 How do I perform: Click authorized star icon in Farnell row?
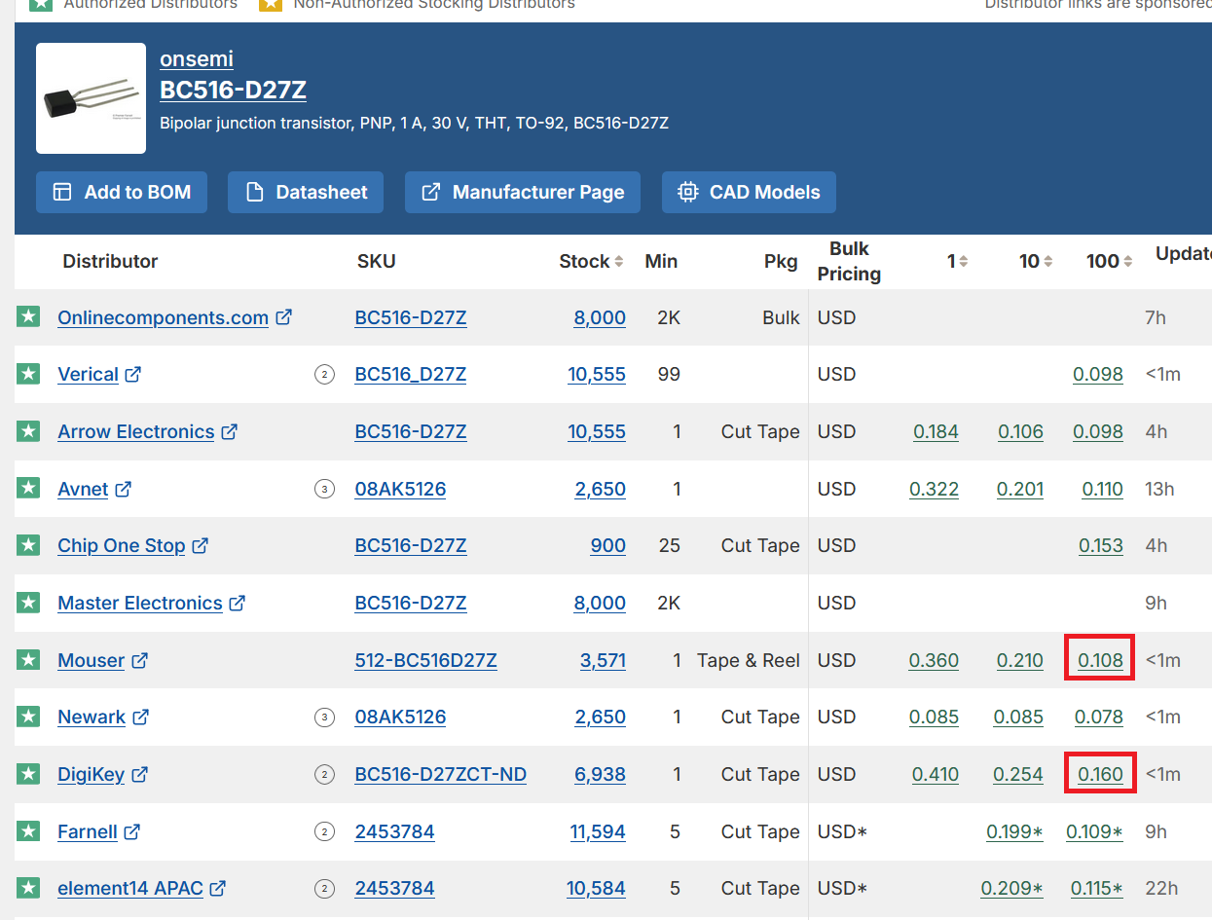pyautogui.click(x=28, y=830)
